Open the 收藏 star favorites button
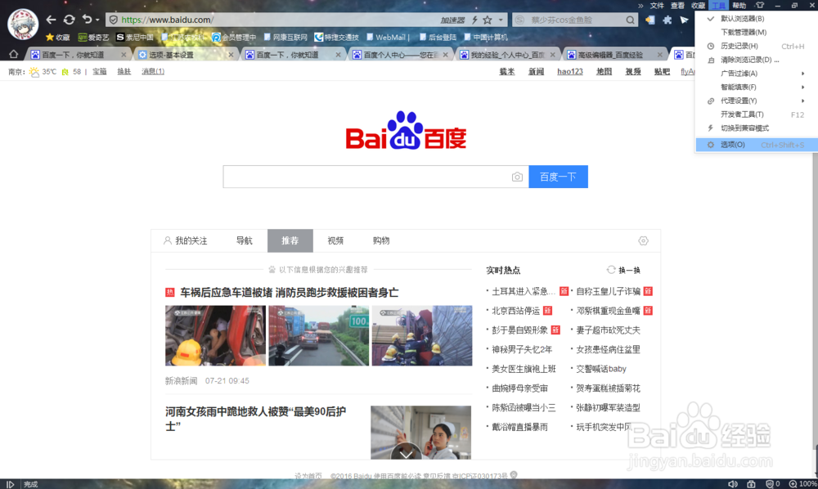The height and width of the screenshot is (489, 818). 57,38
